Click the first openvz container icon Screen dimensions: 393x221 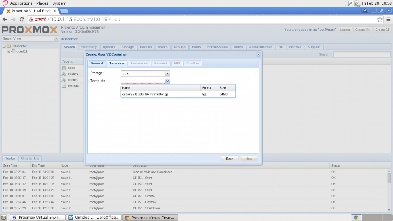point(64,74)
